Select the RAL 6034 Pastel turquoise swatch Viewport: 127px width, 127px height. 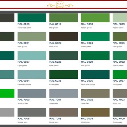(32, 75)
